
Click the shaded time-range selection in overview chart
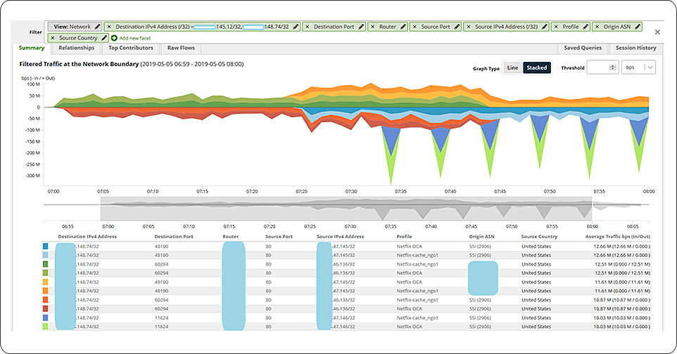coord(346,209)
